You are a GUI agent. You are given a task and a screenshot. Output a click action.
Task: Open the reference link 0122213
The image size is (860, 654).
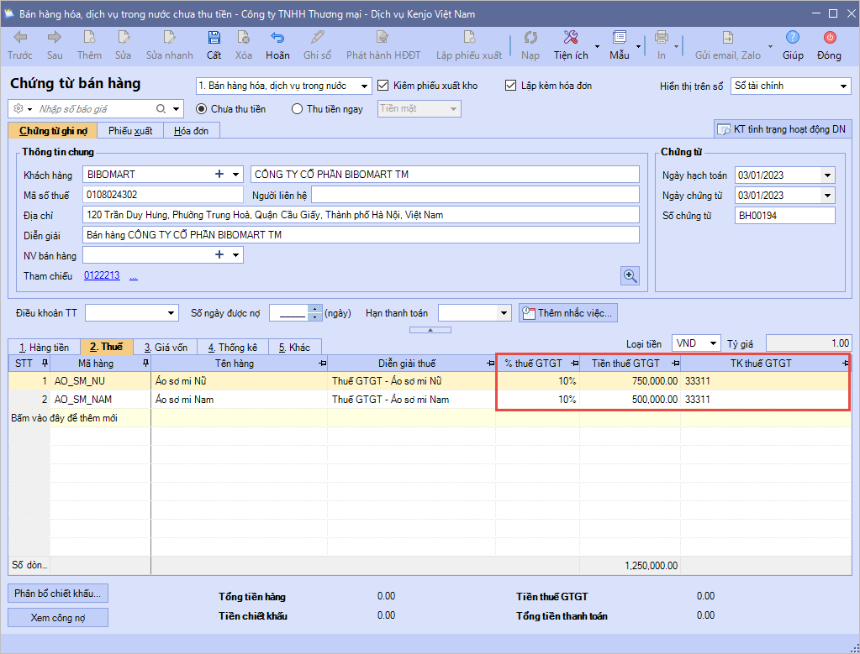pyautogui.click(x=102, y=275)
